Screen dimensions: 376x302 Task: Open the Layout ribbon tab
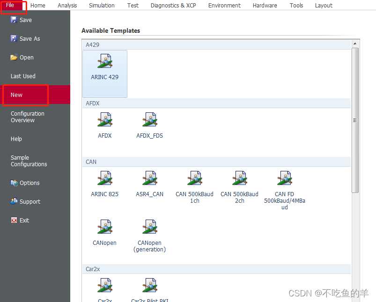tap(324, 5)
